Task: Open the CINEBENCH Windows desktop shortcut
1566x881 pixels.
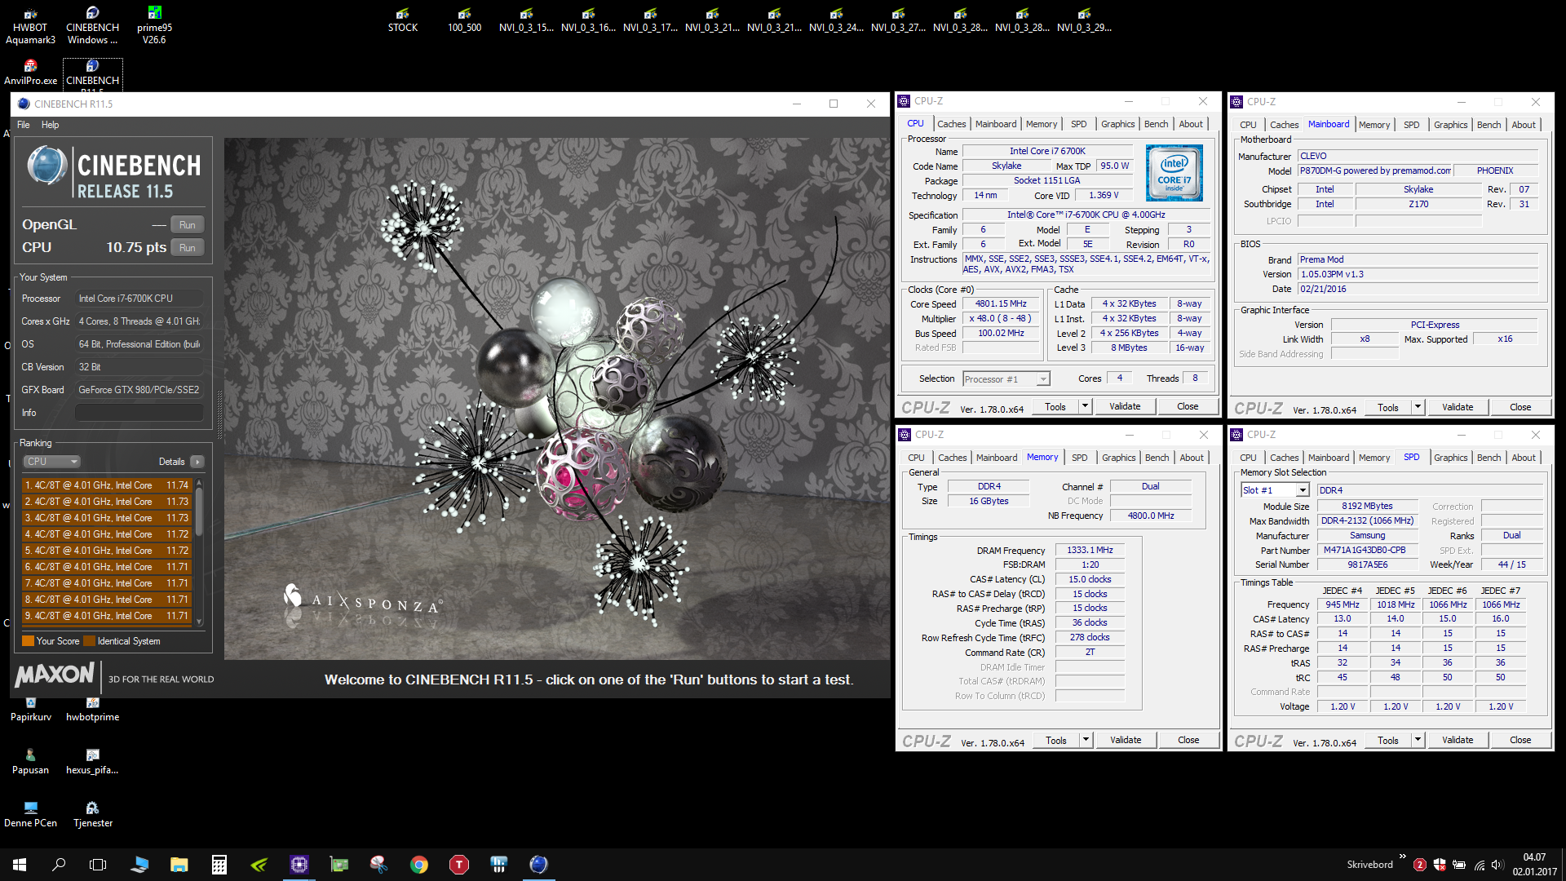Action: tap(92, 25)
